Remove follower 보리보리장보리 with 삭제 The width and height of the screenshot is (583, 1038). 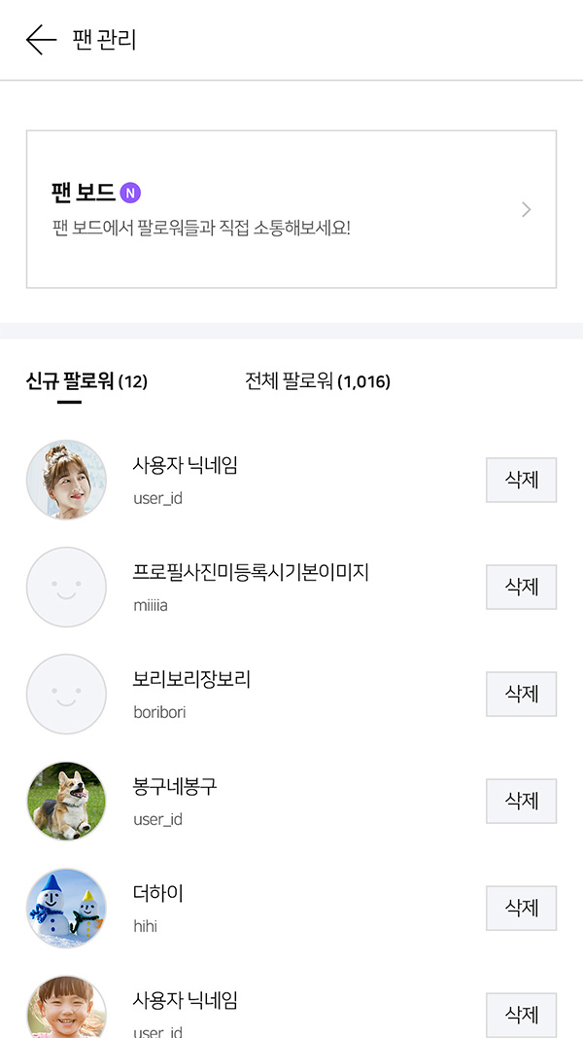point(521,694)
